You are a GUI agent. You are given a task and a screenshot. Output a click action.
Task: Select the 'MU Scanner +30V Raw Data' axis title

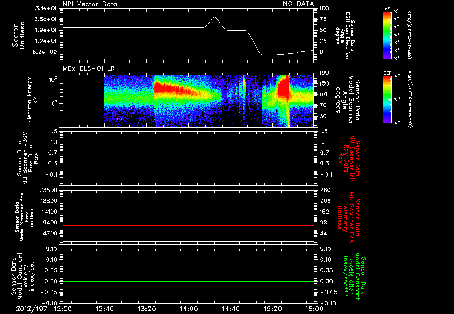click(27, 159)
